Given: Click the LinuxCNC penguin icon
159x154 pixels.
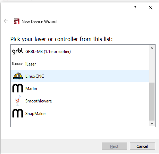Looking at the screenshot, I should click(x=18, y=76).
